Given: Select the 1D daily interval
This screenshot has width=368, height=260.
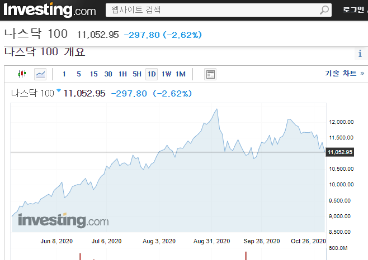Looking at the screenshot, I should 152,74.
